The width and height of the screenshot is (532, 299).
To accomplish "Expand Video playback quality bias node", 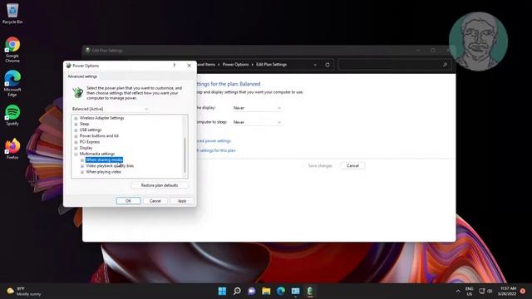I will point(82,166).
